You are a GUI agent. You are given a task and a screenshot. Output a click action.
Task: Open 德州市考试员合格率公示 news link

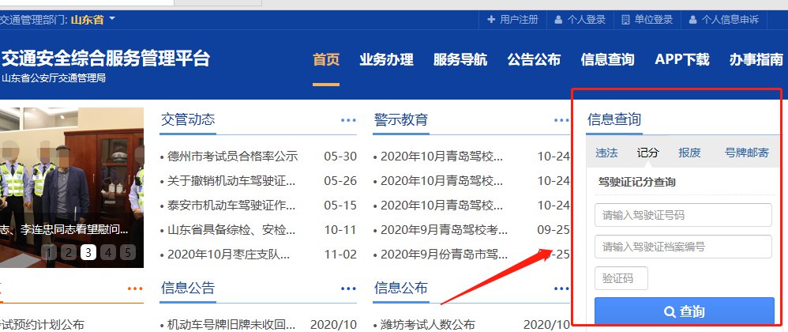pyautogui.click(x=232, y=157)
